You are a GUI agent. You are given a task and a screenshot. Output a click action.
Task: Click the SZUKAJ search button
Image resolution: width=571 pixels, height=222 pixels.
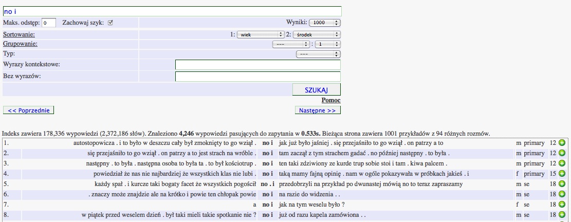[x=316, y=90]
